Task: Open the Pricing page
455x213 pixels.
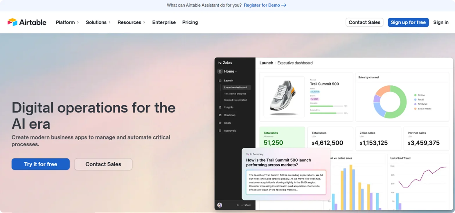Action: click(x=190, y=22)
